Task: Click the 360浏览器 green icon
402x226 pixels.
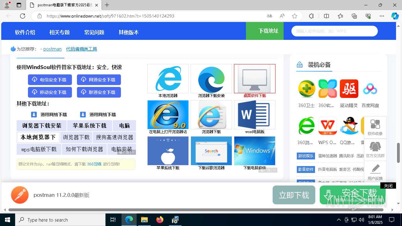Action: (x=307, y=126)
